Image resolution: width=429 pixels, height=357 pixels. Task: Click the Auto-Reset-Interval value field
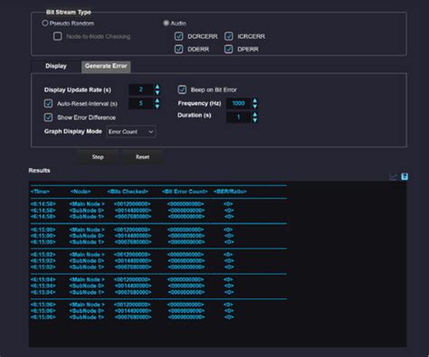pos(141,104)
